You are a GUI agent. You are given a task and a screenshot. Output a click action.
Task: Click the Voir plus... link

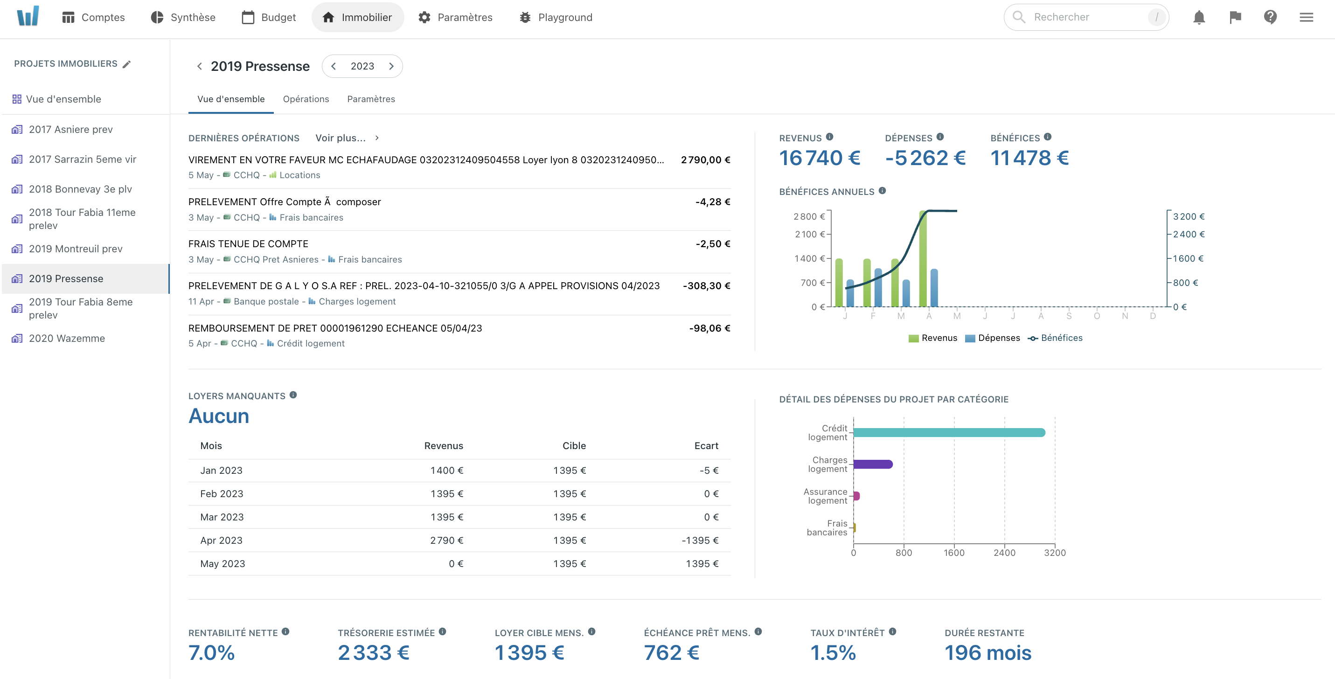341,138
